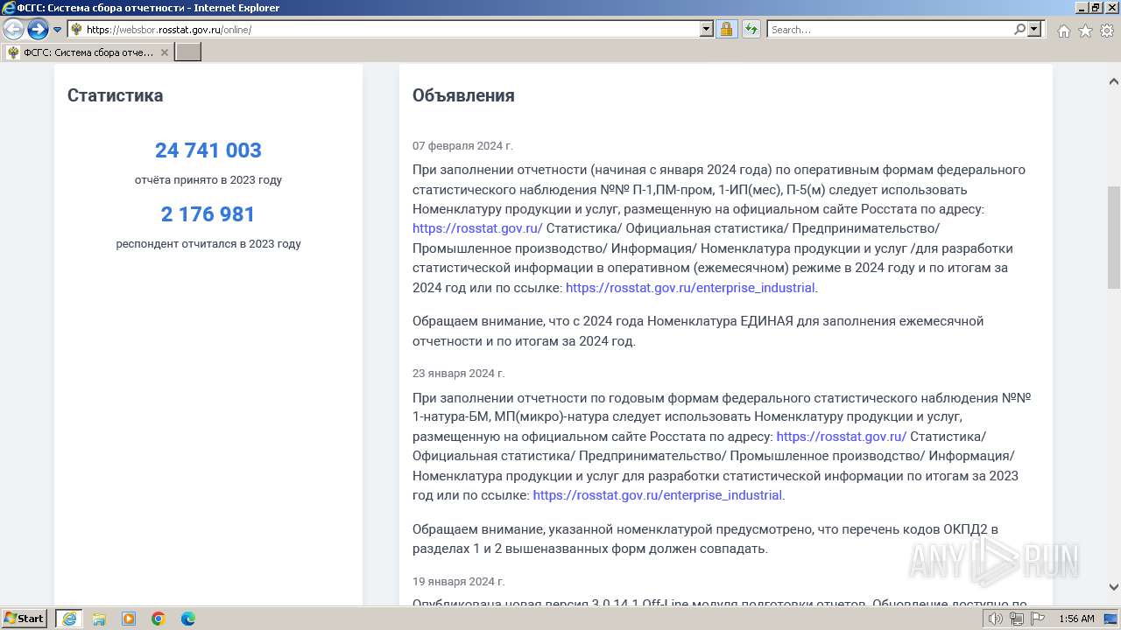Go forward with the browser Forward arrow
Image resolution: width=1121 pixels, height=630 pixels.
pyautogui.click(x=38, y=30)
